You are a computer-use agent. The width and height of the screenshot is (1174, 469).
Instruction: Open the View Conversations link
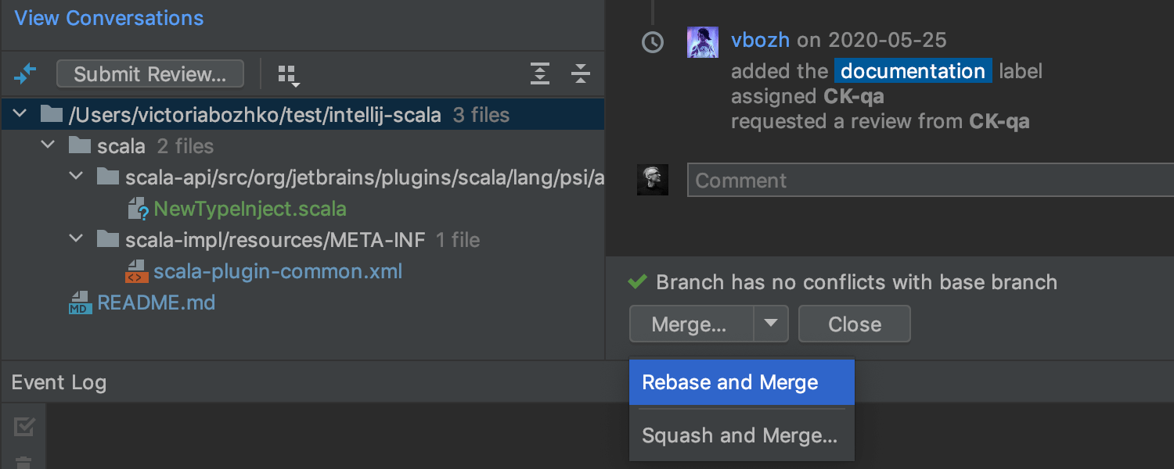pyautogui.click(x=109, y=18)
